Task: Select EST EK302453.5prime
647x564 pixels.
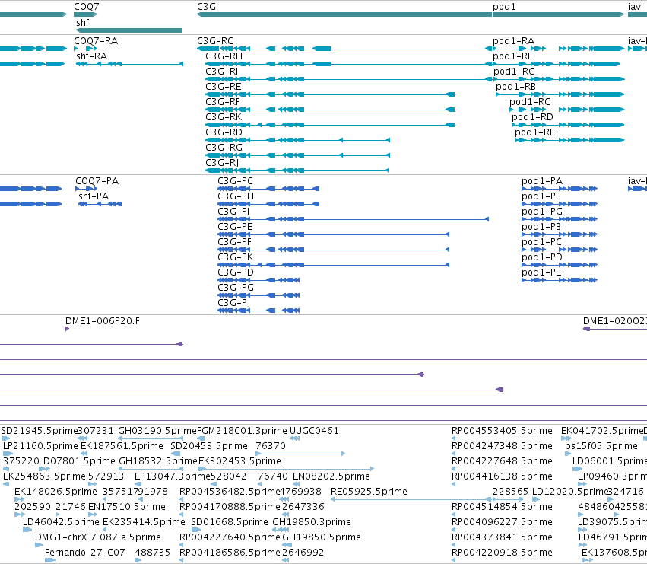Action: point(239,461)
